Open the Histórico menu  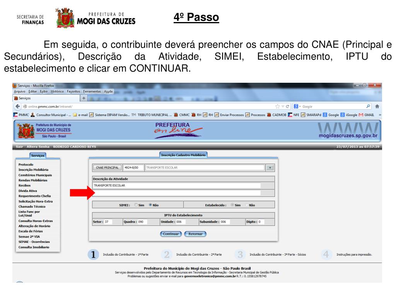[x=57, y=91]
